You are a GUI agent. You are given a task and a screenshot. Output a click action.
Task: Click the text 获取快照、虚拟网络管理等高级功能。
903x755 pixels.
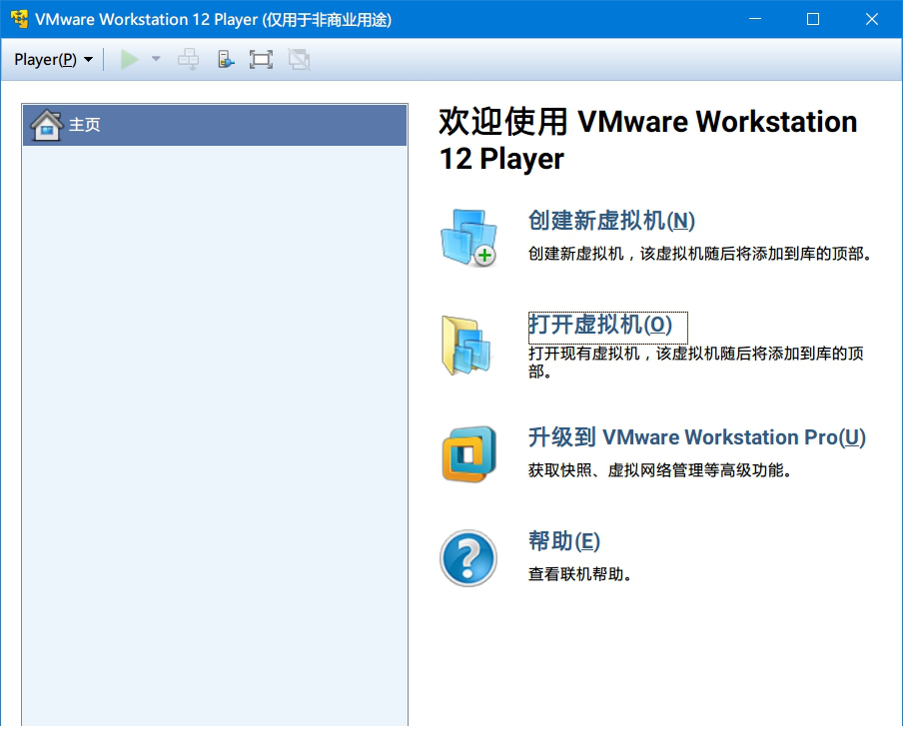tap(660, 470)
